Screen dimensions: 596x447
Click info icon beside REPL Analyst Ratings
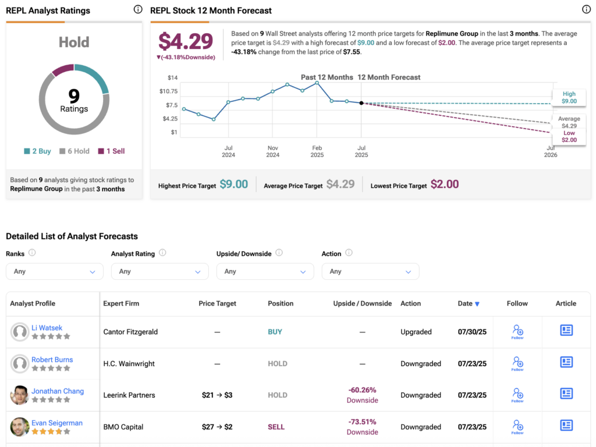click(x=138, y=9)
